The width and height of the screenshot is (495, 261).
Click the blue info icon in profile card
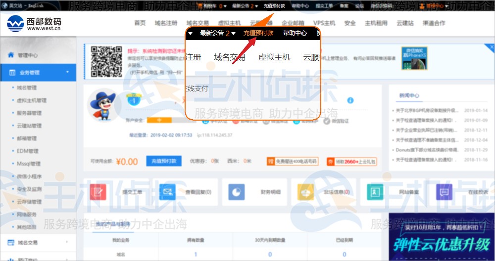click(x=350, y=100)
